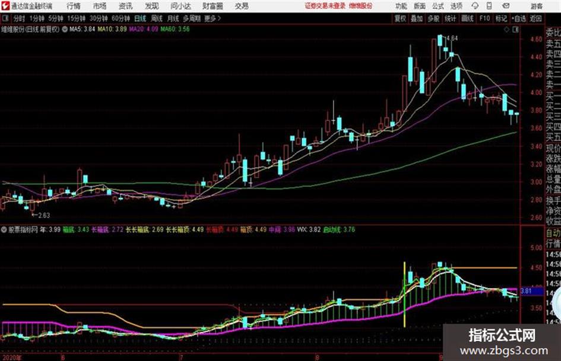Viewport: 561px width, 361px height.
Task: Click the 4.64 high price marker
Action: (452, 39)
